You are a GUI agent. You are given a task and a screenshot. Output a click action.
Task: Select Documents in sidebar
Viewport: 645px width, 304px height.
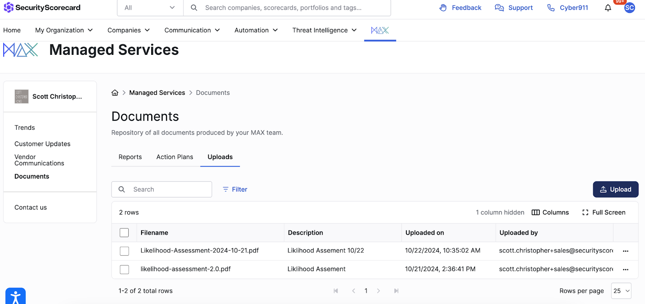pyautogui.click(x=32, y=176)
